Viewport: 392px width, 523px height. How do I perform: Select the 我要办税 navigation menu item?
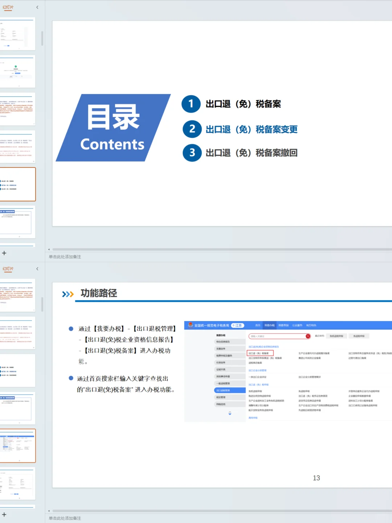[270, 325]
